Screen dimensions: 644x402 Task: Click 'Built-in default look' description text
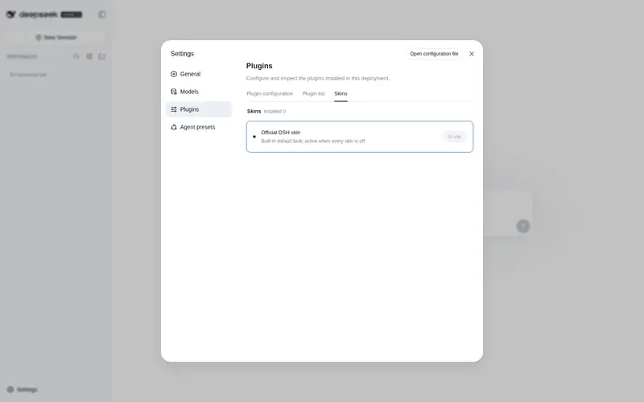click(313, 142)
